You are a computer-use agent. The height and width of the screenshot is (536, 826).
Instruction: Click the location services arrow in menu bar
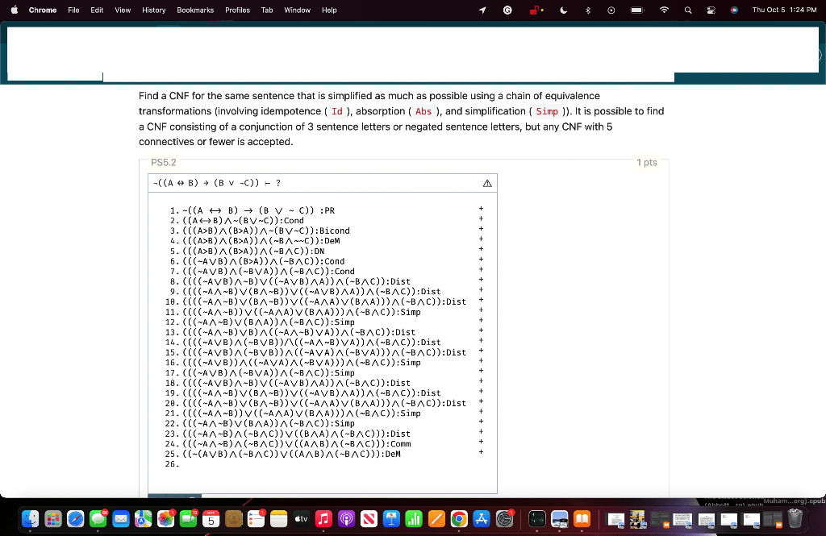click(482, 10)
